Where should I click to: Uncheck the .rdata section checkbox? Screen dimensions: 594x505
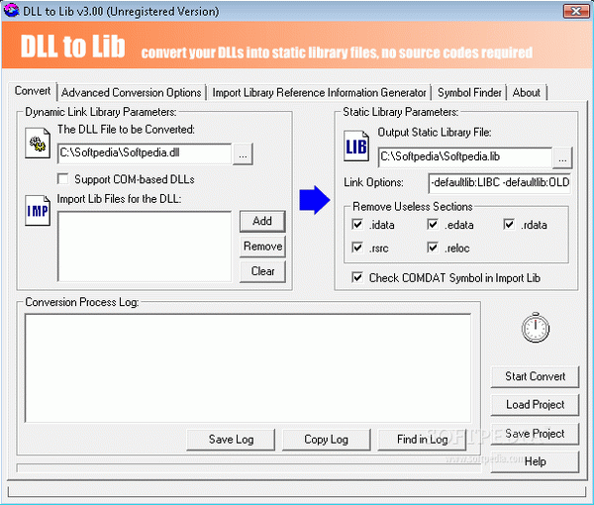pos(509,224)
